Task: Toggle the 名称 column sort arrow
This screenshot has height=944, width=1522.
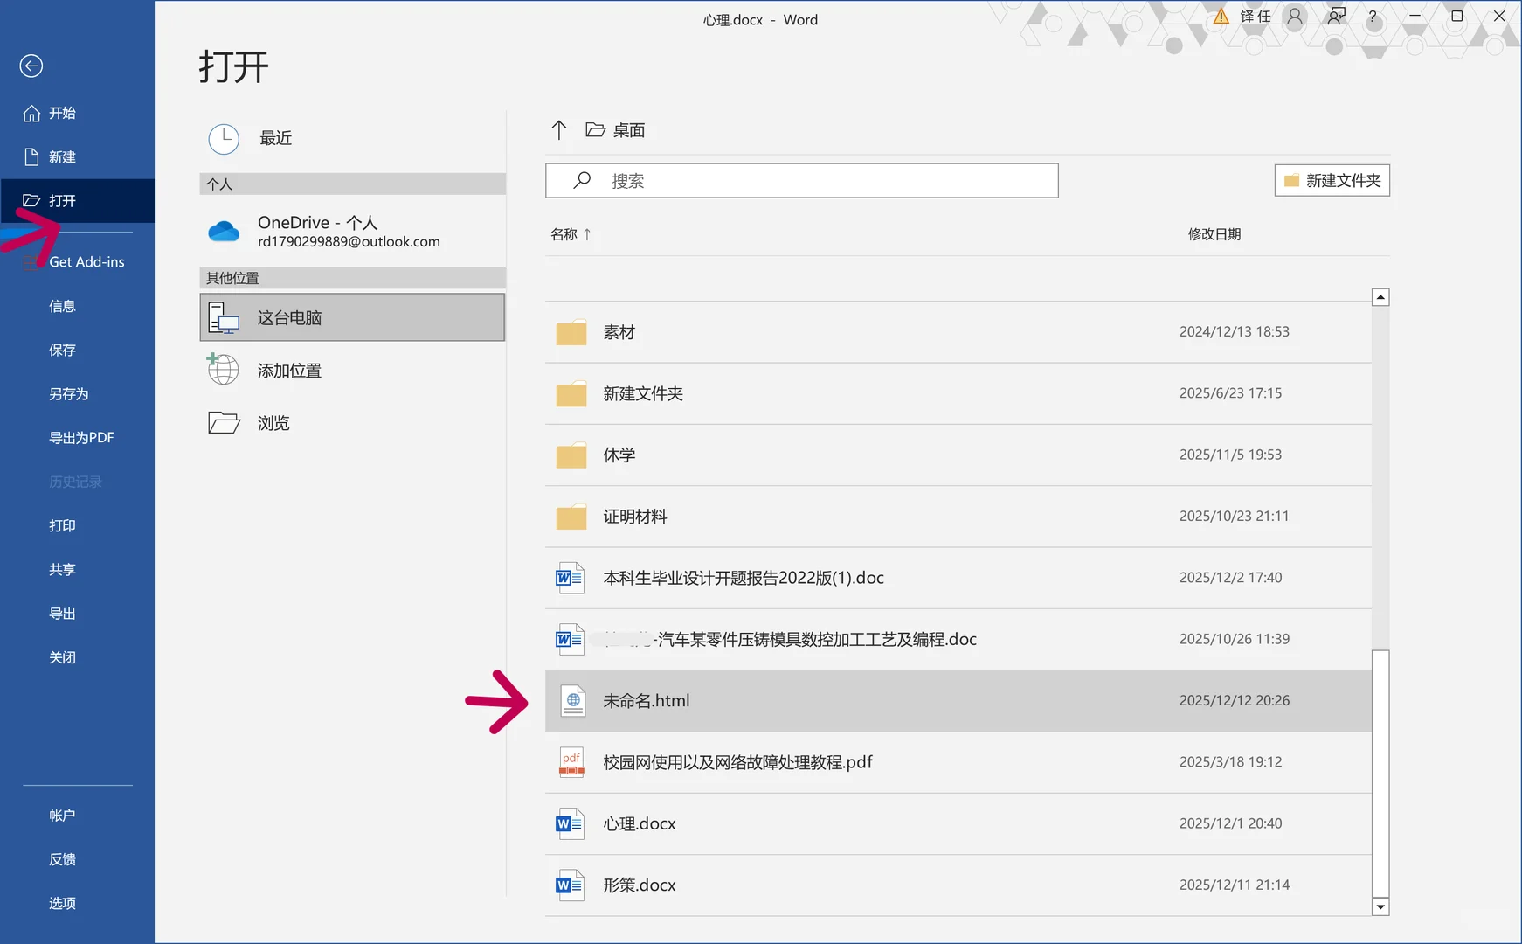Action: pos(589,234)
